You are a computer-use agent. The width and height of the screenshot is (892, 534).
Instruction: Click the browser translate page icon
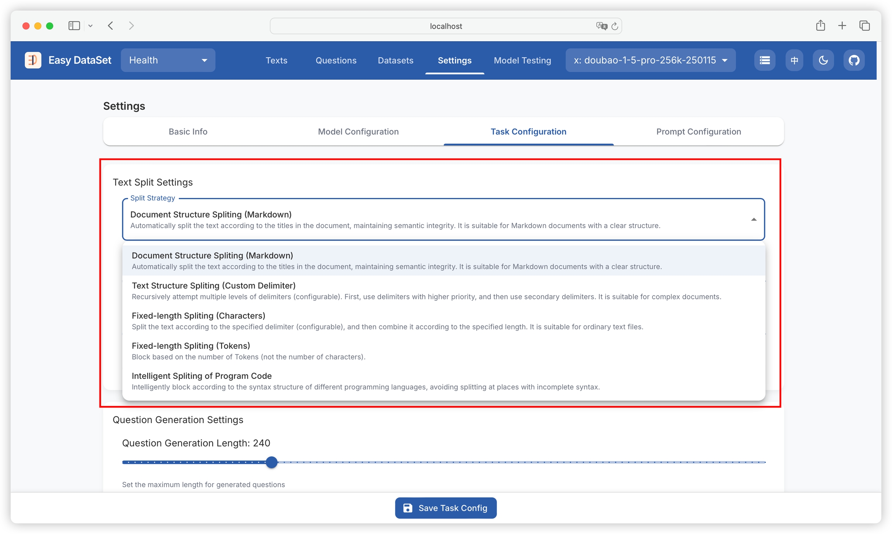601,26
